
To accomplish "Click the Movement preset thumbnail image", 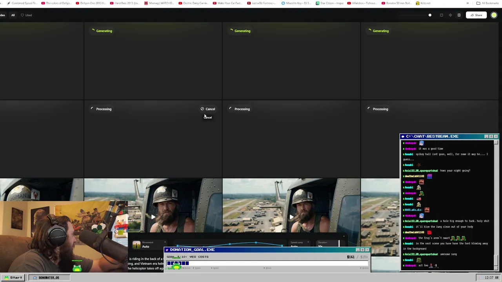I will point(136,245).
